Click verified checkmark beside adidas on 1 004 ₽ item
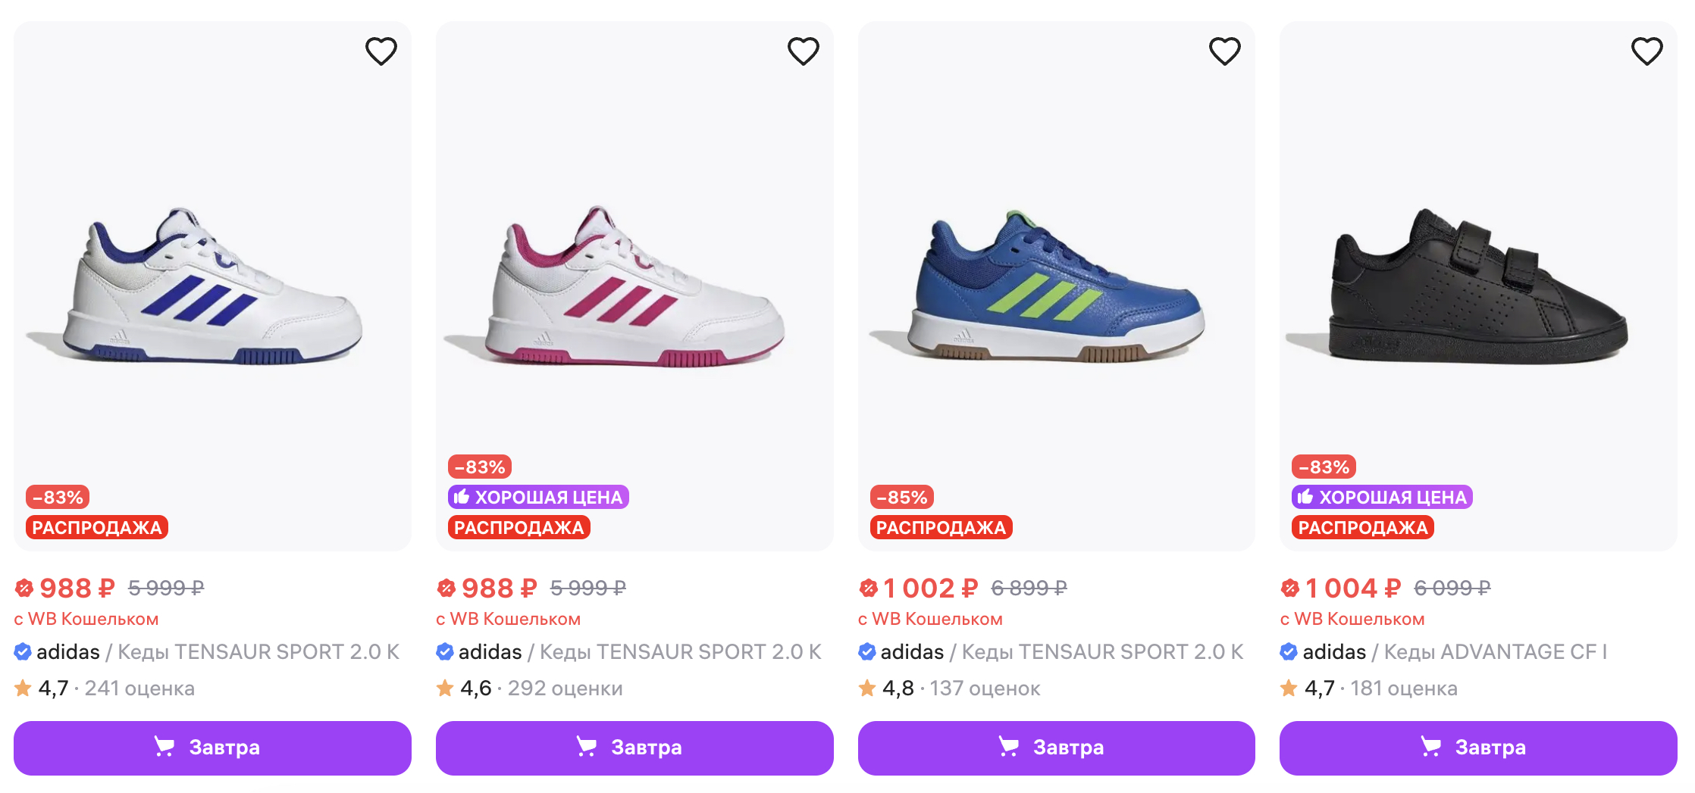 click(x=1289, y=651)
